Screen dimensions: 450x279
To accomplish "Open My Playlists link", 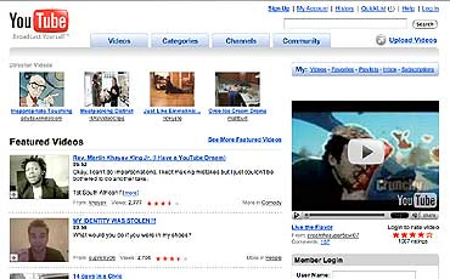I will pyautogui.click(x=369, y=70).
